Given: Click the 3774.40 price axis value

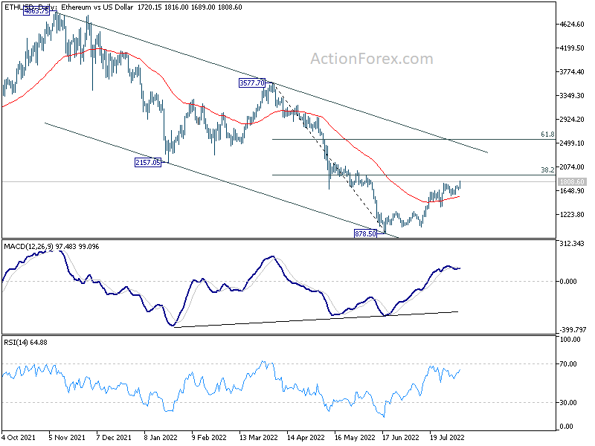Looking at the screenshot, I should 572,71.
